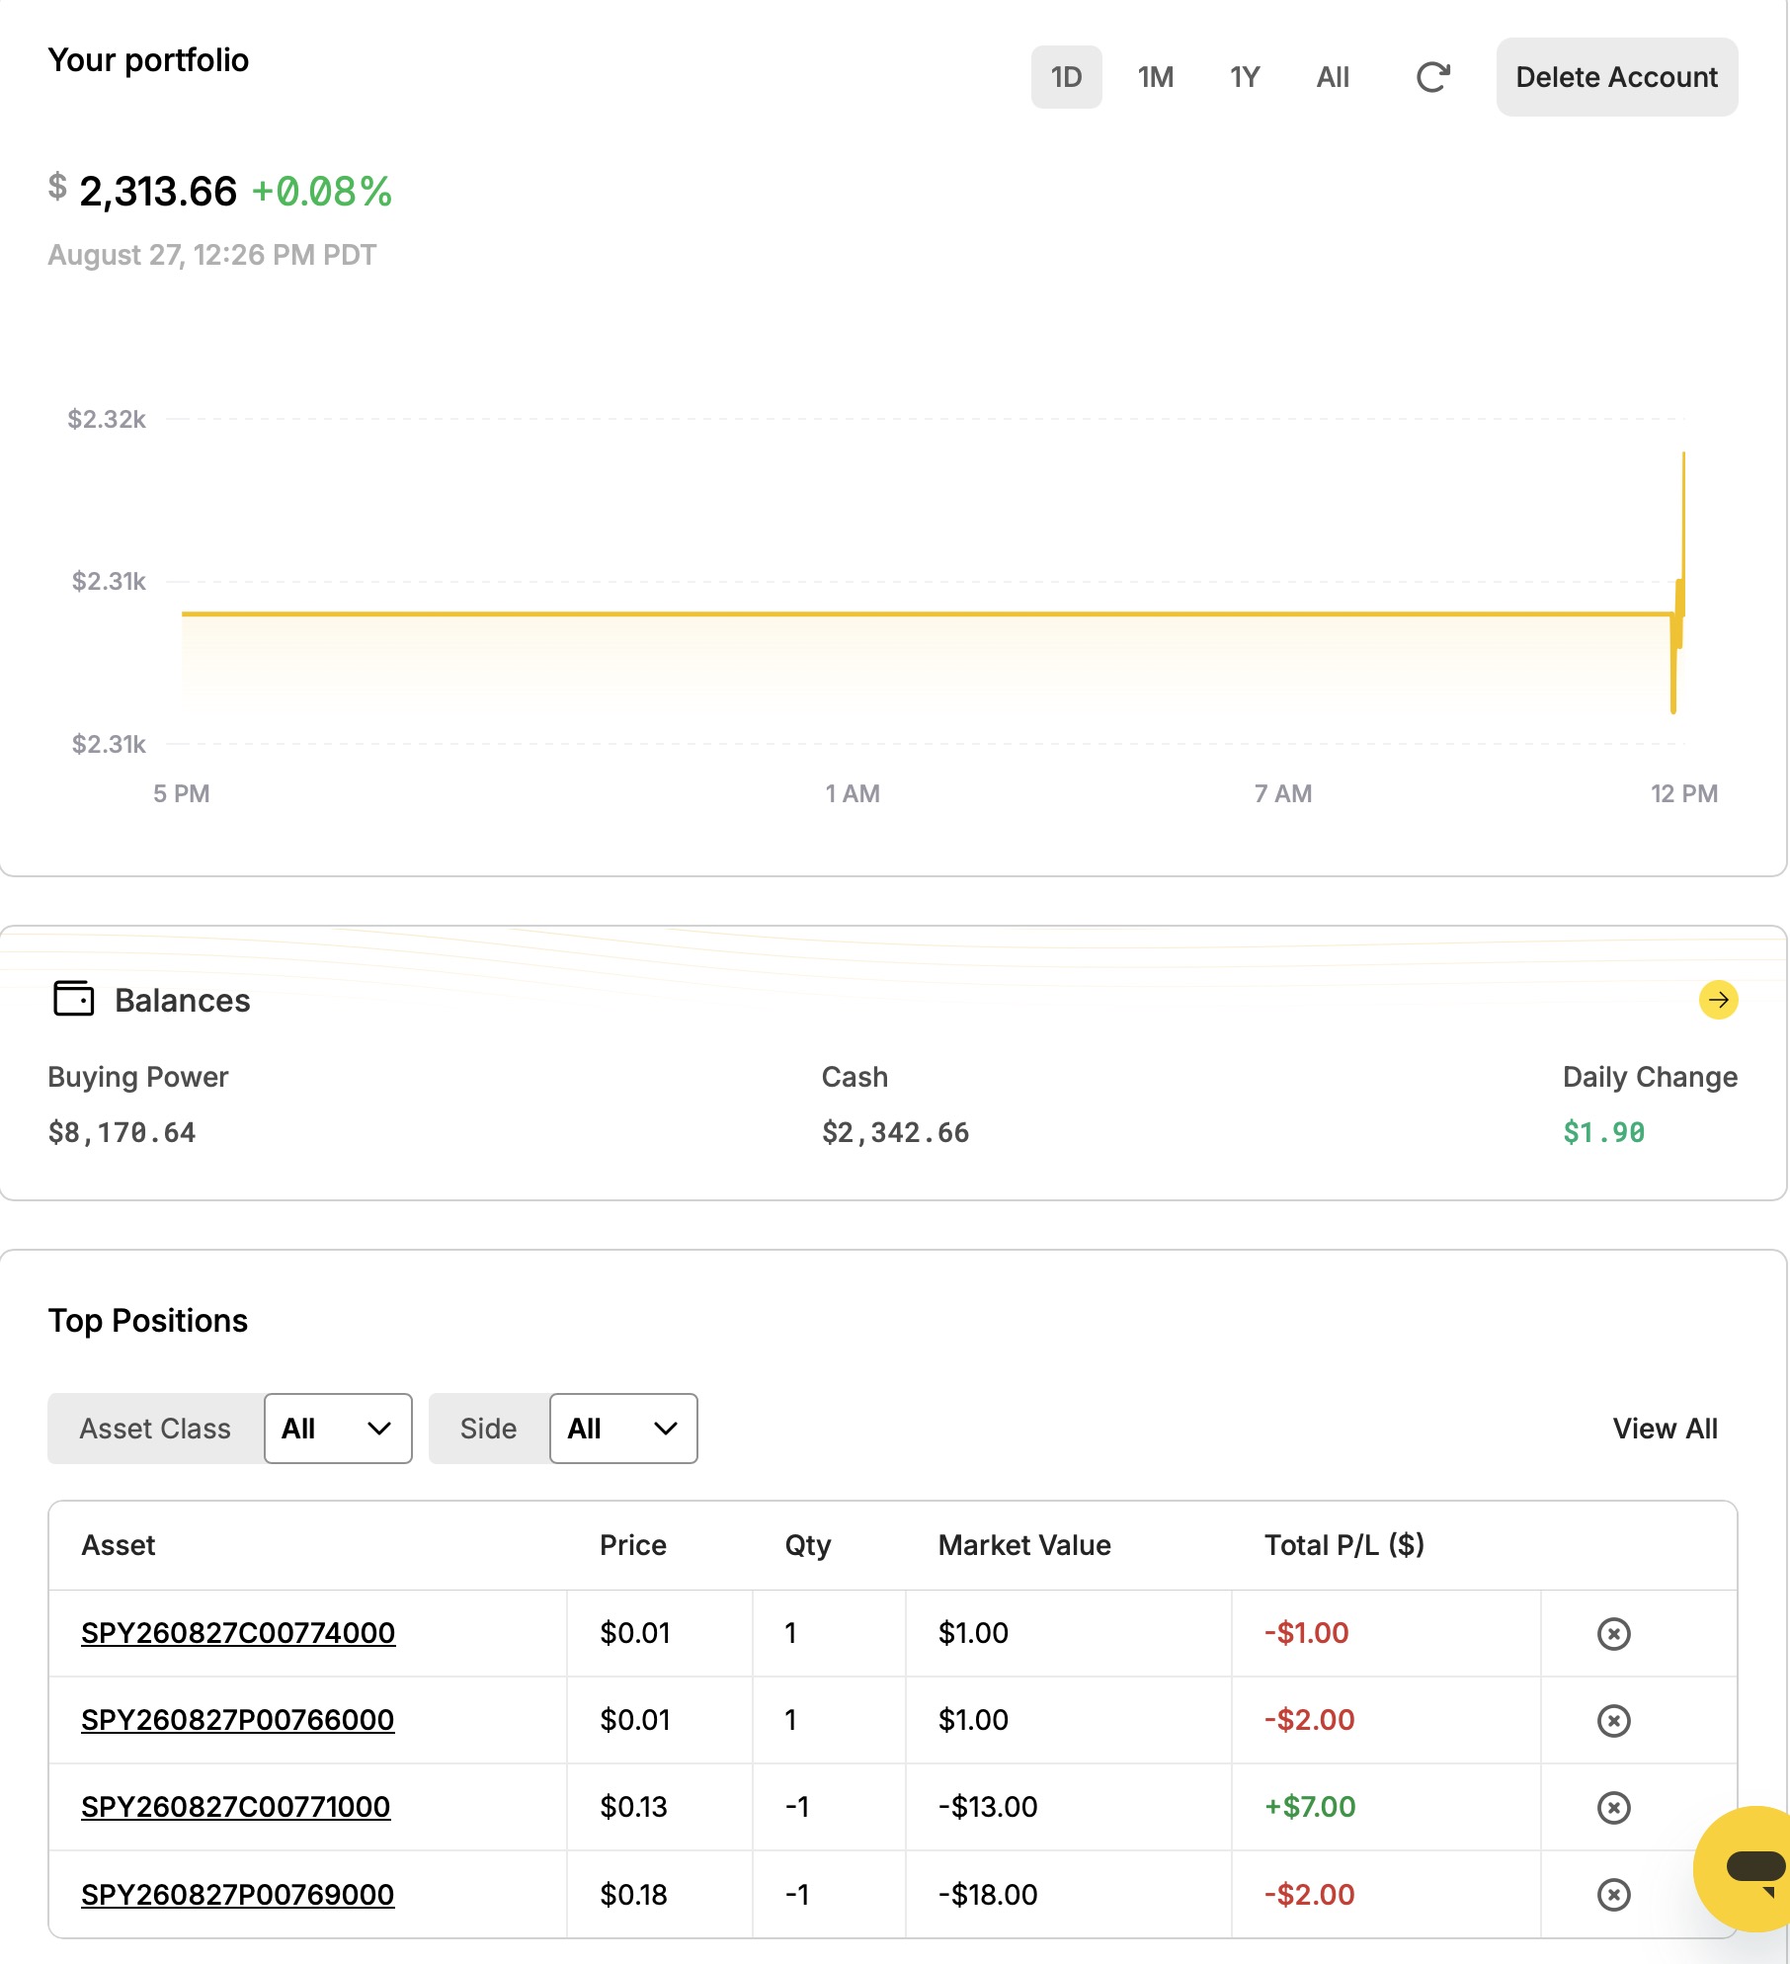The width and height of the screenshot is (1790, 1964).
Task: Click the Top Positions heading
Action: 148,1321
